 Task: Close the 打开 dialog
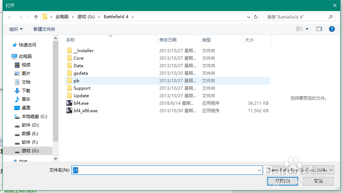click(335, 5)
